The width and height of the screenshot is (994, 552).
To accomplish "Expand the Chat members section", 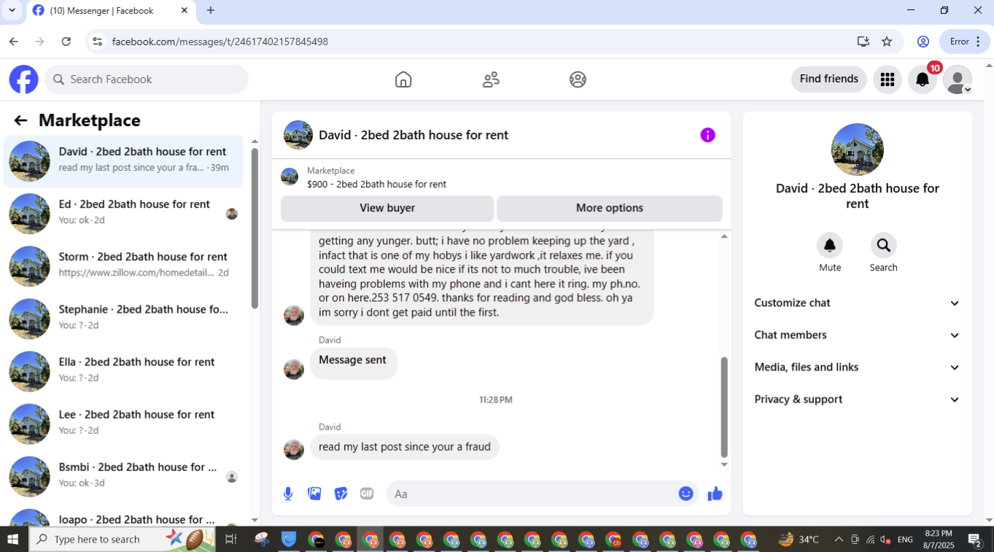I will tap(857, 335).
